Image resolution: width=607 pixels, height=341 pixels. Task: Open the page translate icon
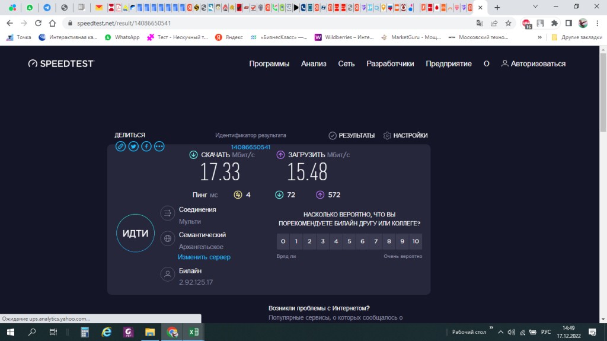[x=480, y=23]
